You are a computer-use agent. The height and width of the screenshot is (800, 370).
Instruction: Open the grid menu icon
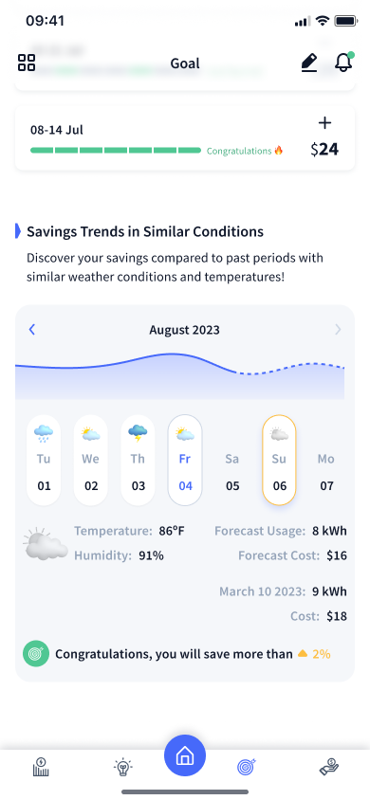(x=27, y=63)
